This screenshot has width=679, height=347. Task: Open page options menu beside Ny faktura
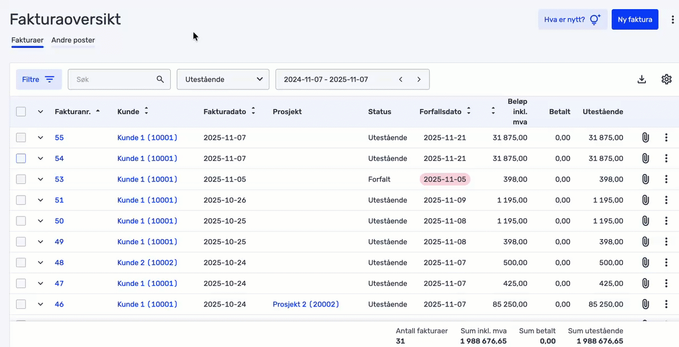672,19
